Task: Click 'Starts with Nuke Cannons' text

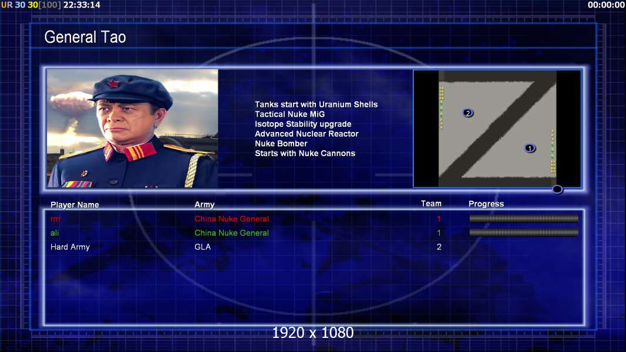Action: click(305, 153)
